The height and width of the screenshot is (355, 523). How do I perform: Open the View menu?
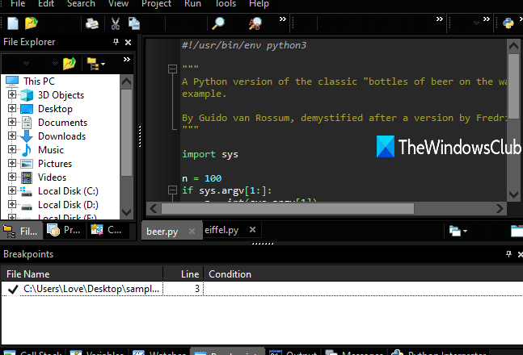tap(118, 4)
